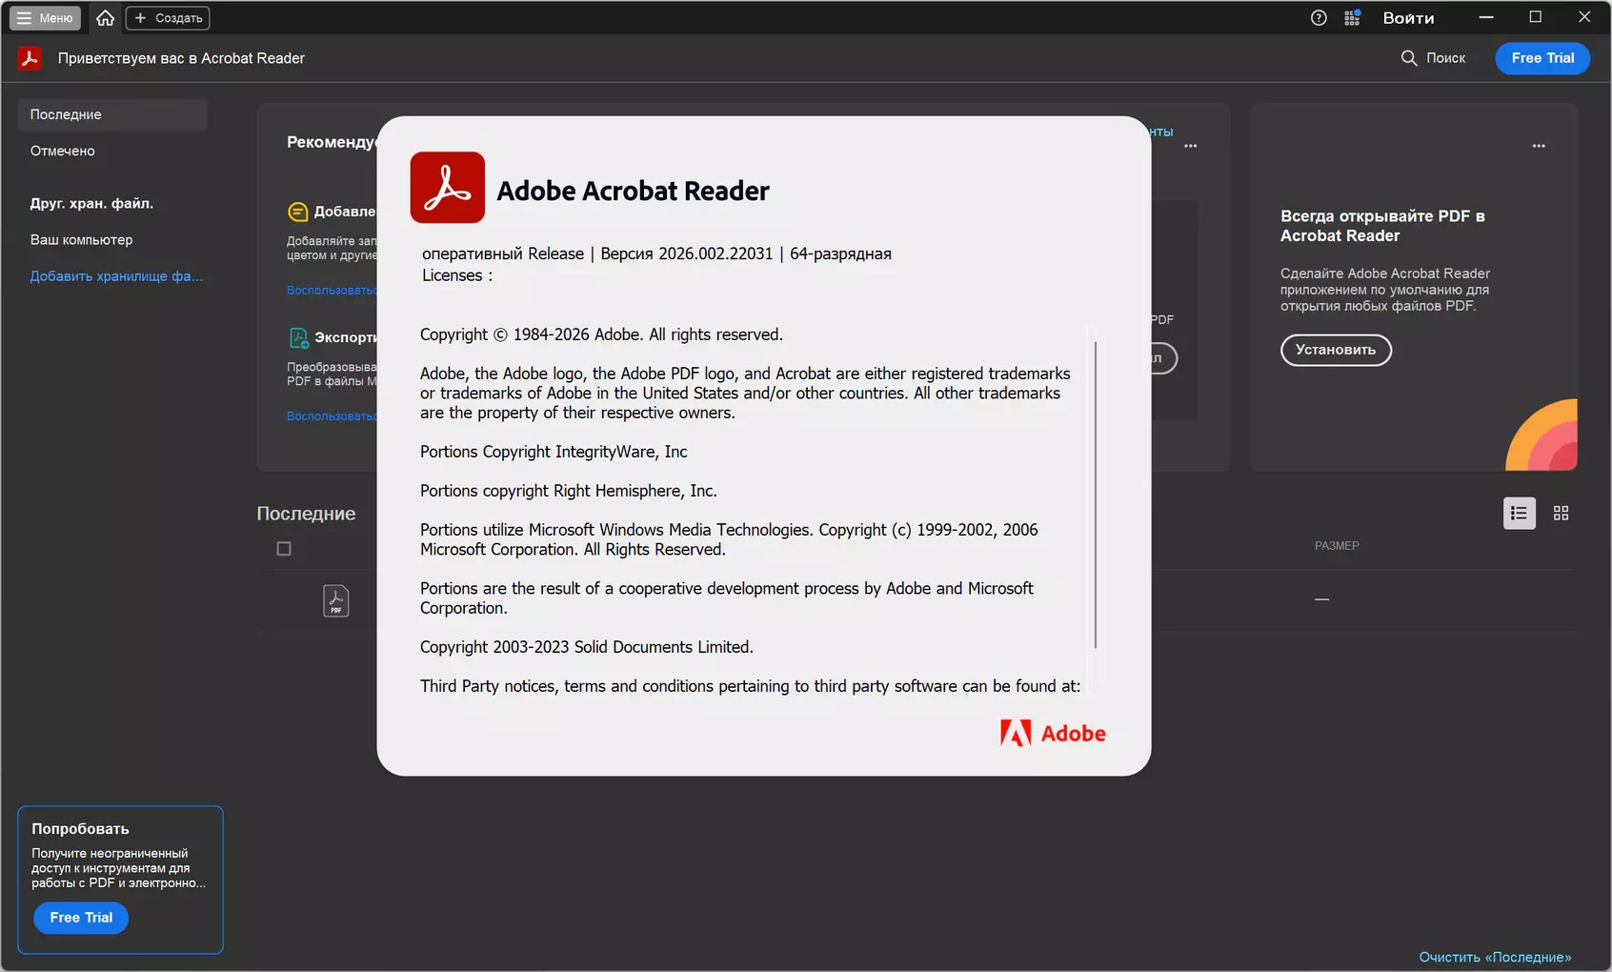The image size is (1612, 972).
Task: Click the Поиск search label
Action: pyautogui.click(x=1445, y=58)
